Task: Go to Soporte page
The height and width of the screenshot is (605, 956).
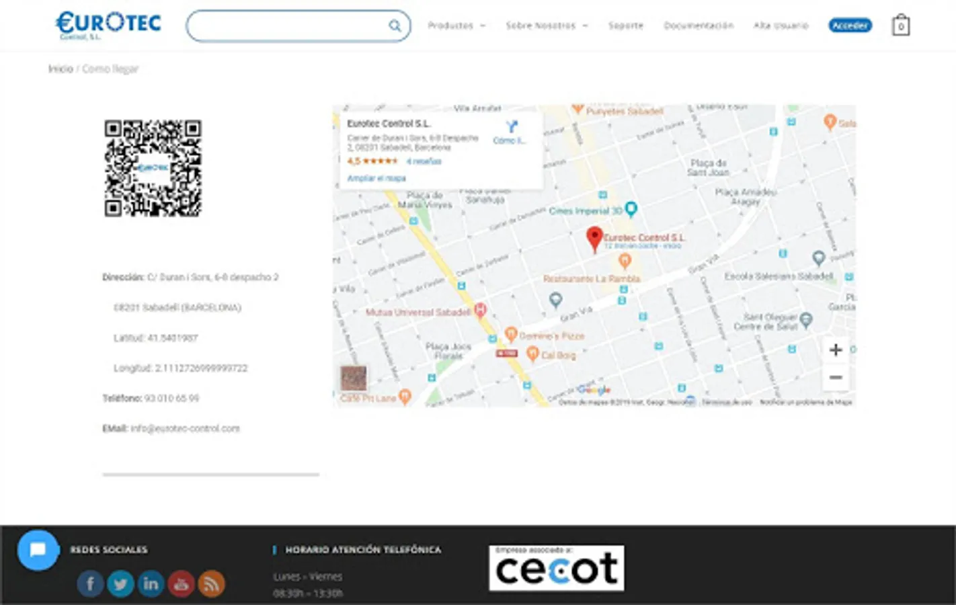Action: (x=626, y=26)
